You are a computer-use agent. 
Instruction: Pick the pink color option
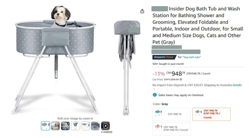(x=171, y=129)
